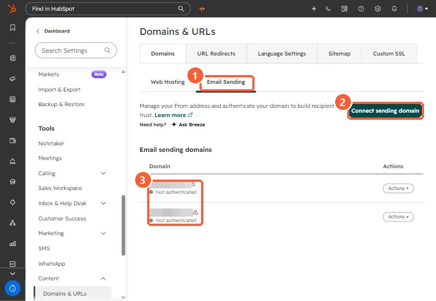Click the search magnifier in Find in HubSpot

(181, 9)
